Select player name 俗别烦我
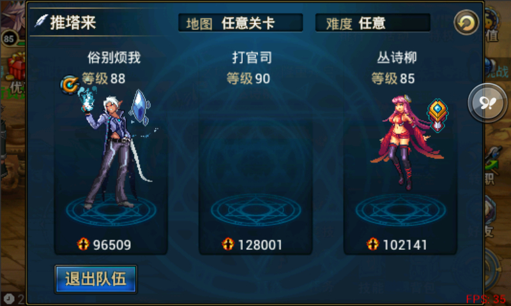The width and height of the screenshot is (511, 306). (114, 57)
